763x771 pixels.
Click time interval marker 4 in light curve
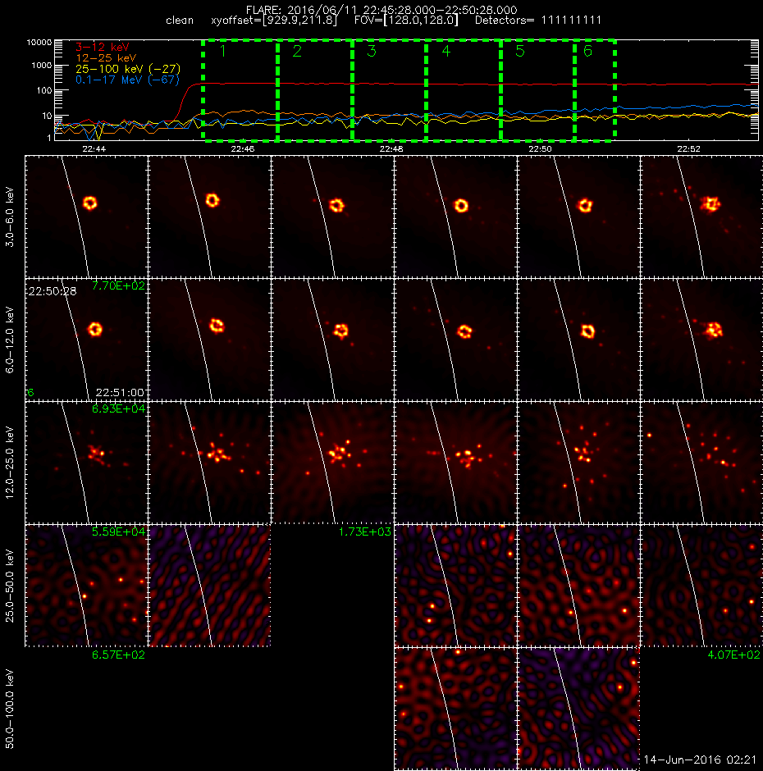[445, 51]
